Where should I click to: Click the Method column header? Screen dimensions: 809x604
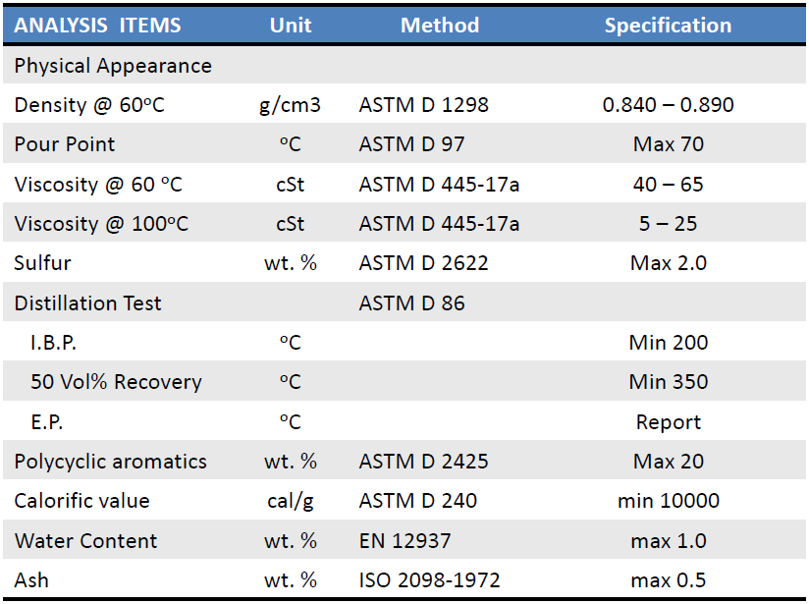[440, 26]
